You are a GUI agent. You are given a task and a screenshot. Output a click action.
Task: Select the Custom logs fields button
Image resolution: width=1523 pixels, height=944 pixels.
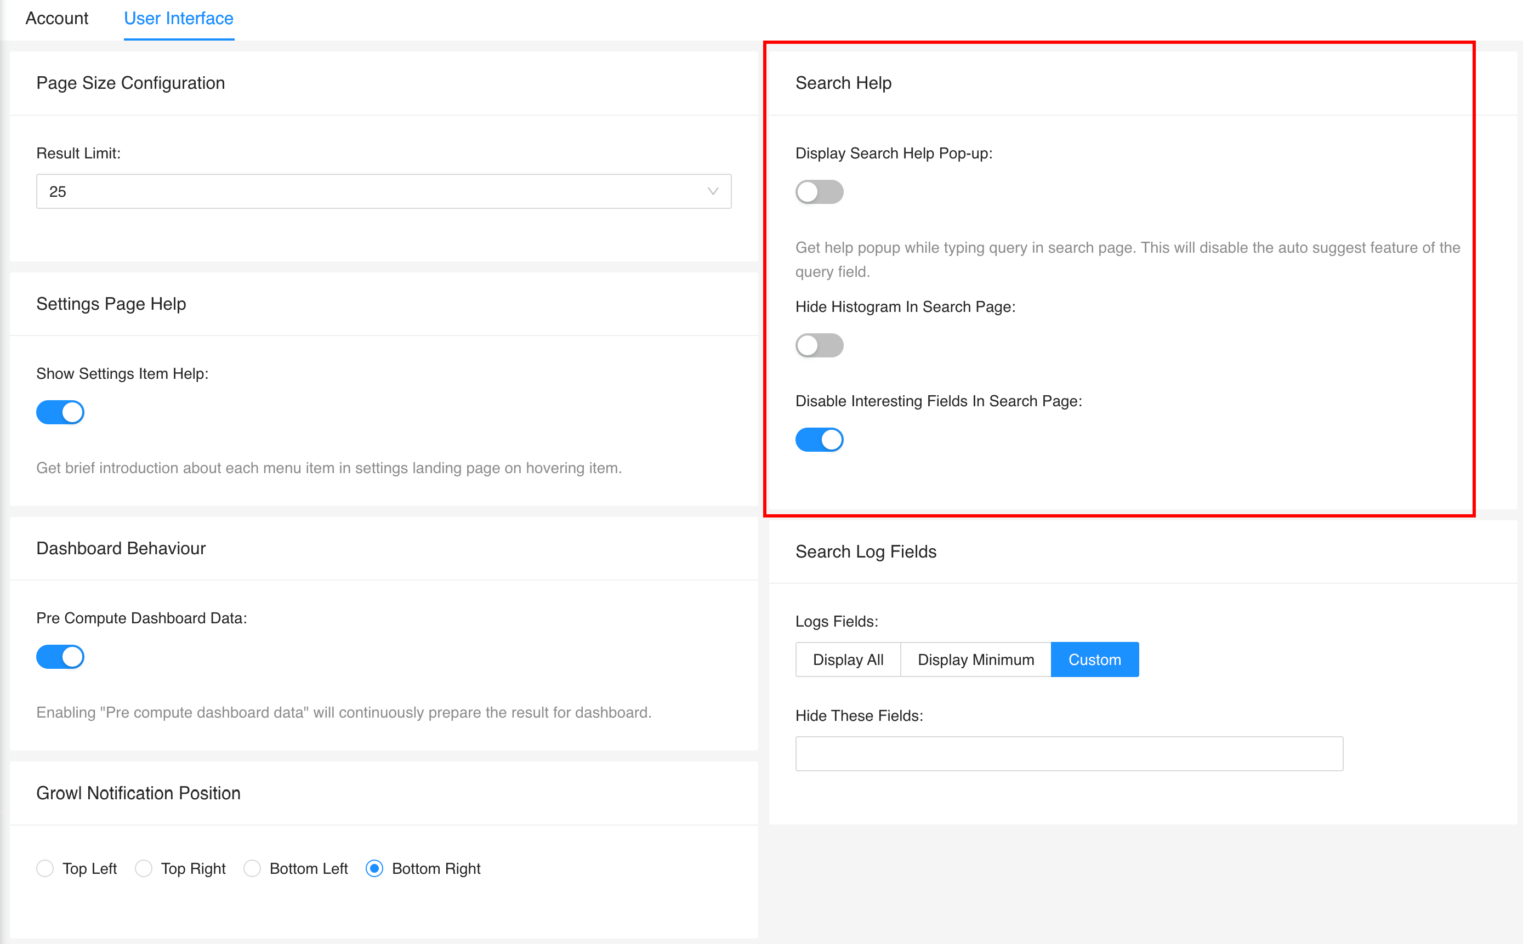pyautogui.click(x=1094, y=660)
